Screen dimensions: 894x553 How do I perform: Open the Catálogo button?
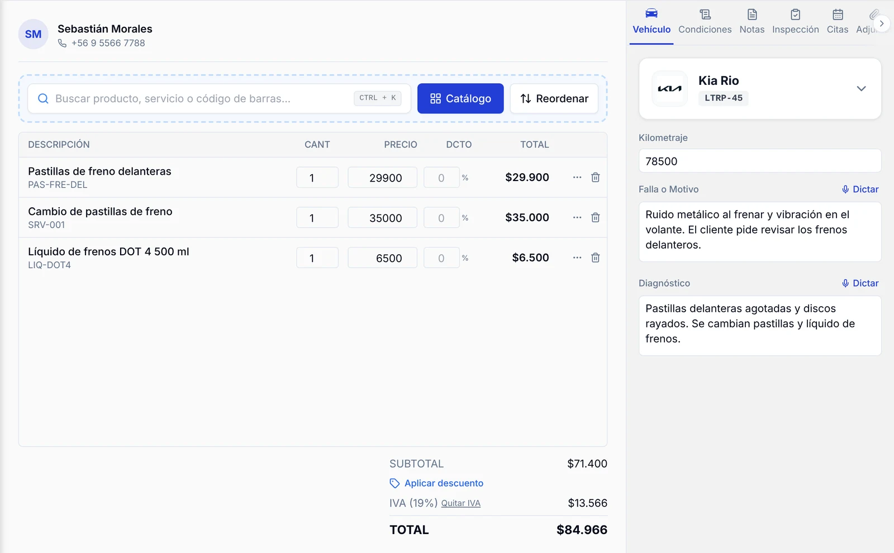pos(460,98)
